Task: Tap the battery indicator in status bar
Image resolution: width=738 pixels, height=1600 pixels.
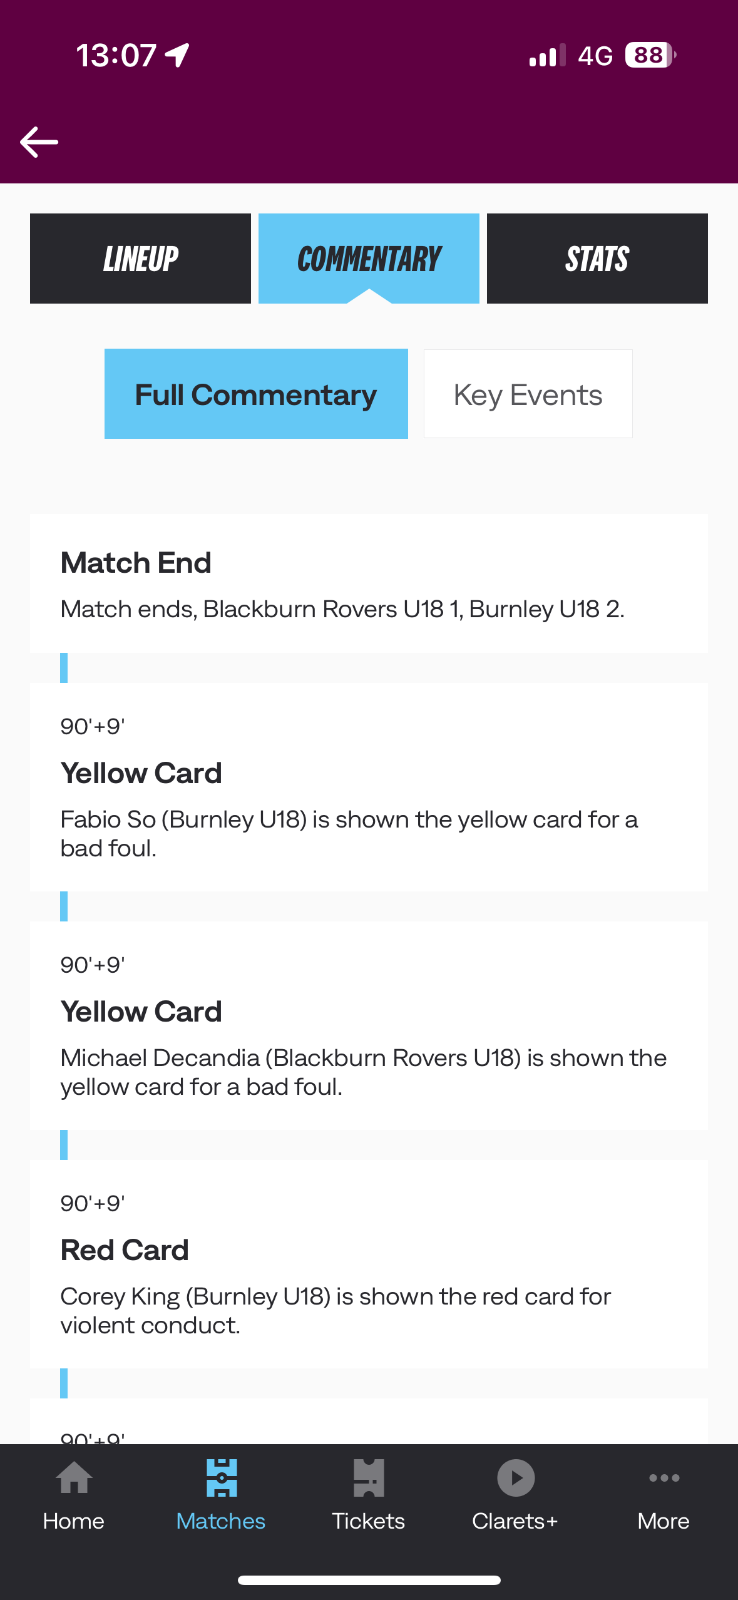Action: tap(650, 55)
